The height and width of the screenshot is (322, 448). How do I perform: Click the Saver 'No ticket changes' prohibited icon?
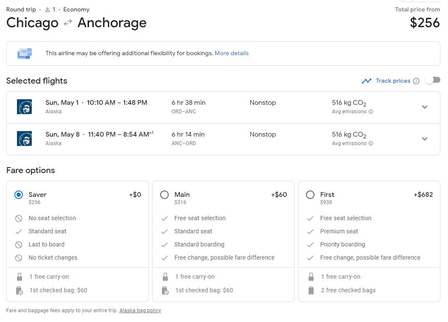click(19, 258)
